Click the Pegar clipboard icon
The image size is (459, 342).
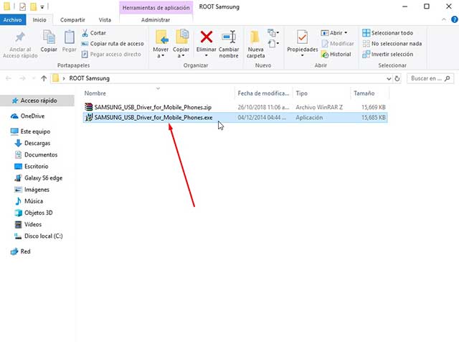click(x=70, y=37)
